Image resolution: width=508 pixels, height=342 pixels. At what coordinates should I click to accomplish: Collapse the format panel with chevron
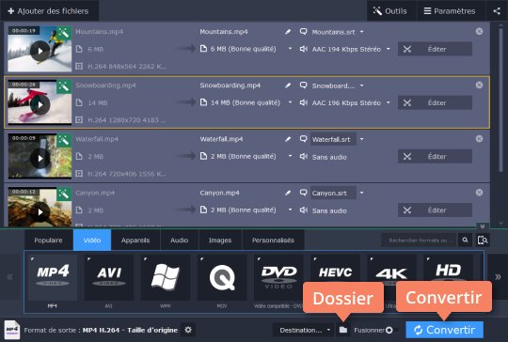click(483, 226)
